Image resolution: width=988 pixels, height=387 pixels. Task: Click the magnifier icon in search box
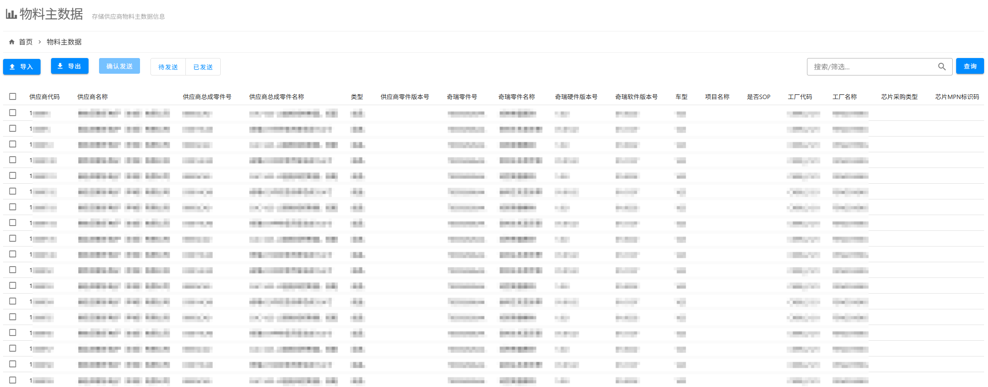942,67
